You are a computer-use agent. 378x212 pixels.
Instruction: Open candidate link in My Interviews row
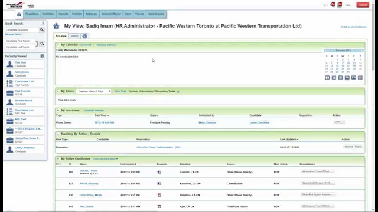coord(259,122)
